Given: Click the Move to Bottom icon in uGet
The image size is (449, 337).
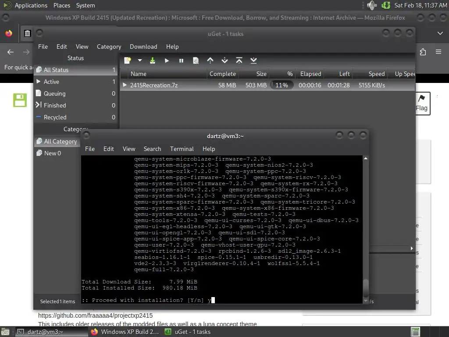Looking at the screenshot, I should click(x=253, y=61).
